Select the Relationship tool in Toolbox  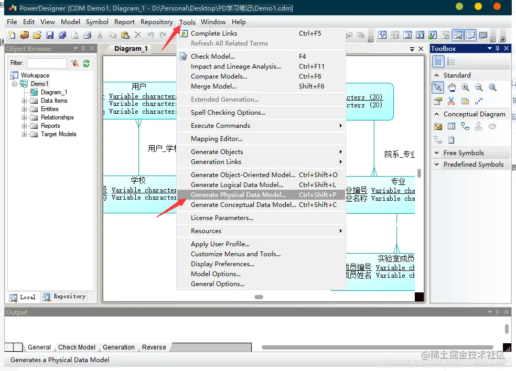pyautogui.click(x=465, y=126)
